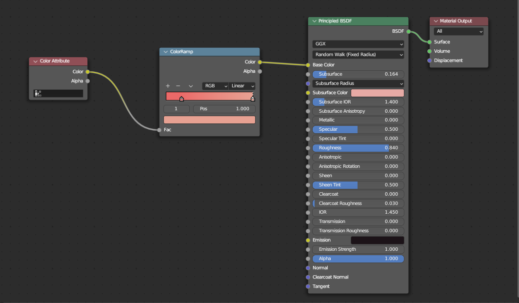Click the Clearcoat Normal input socket

pyautogui.click(x=308, y=277)
